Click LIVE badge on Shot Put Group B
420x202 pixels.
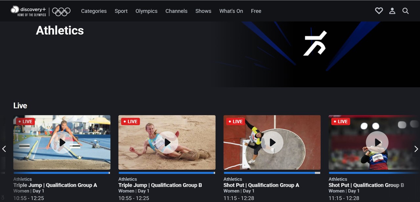coord(341,121)
